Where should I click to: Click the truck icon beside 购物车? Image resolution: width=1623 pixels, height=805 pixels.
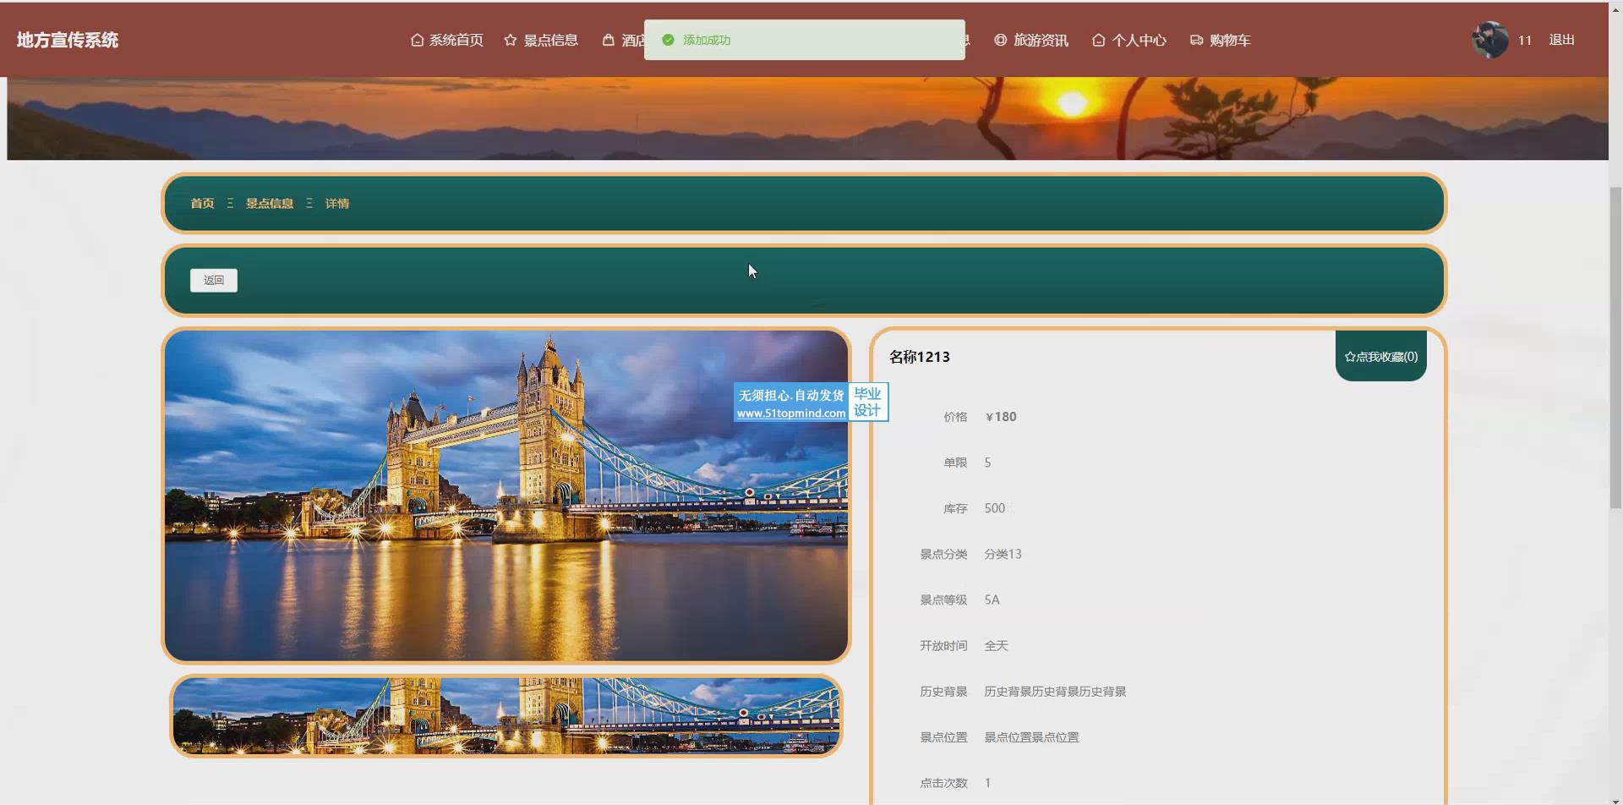[1197, 40]
